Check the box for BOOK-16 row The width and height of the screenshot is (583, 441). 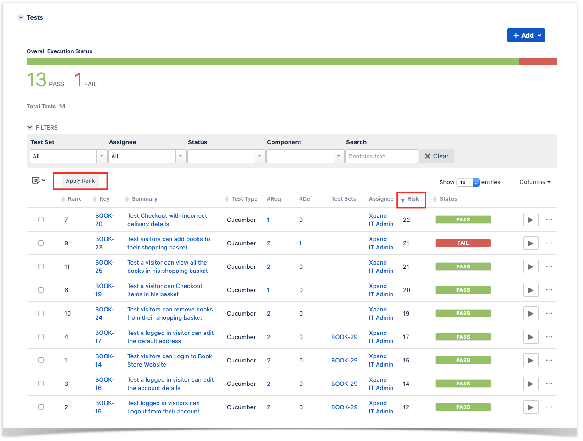41,384
